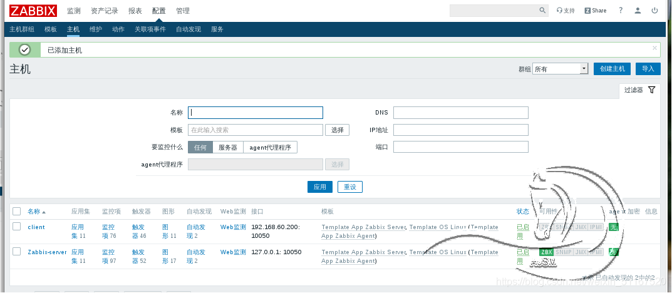Open Zabbix-server 监控项 97 link

click(x=109, y=256)
